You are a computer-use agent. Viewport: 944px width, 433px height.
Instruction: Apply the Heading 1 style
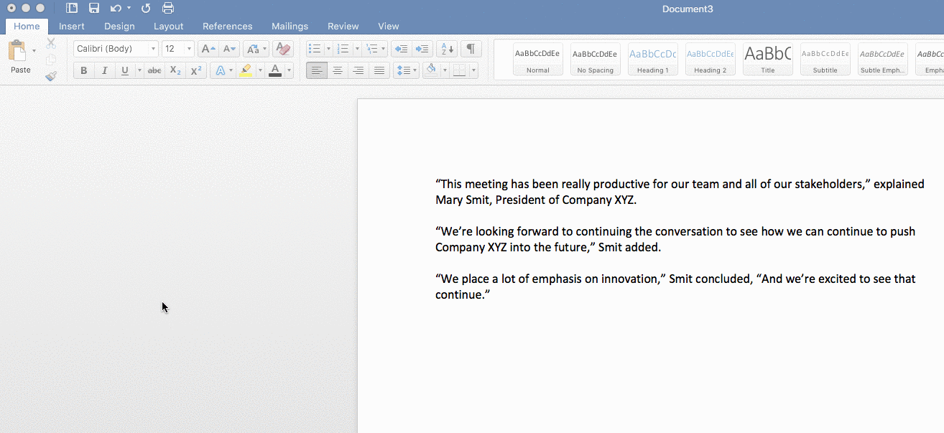pyautogui.click(x=652, y=59)
